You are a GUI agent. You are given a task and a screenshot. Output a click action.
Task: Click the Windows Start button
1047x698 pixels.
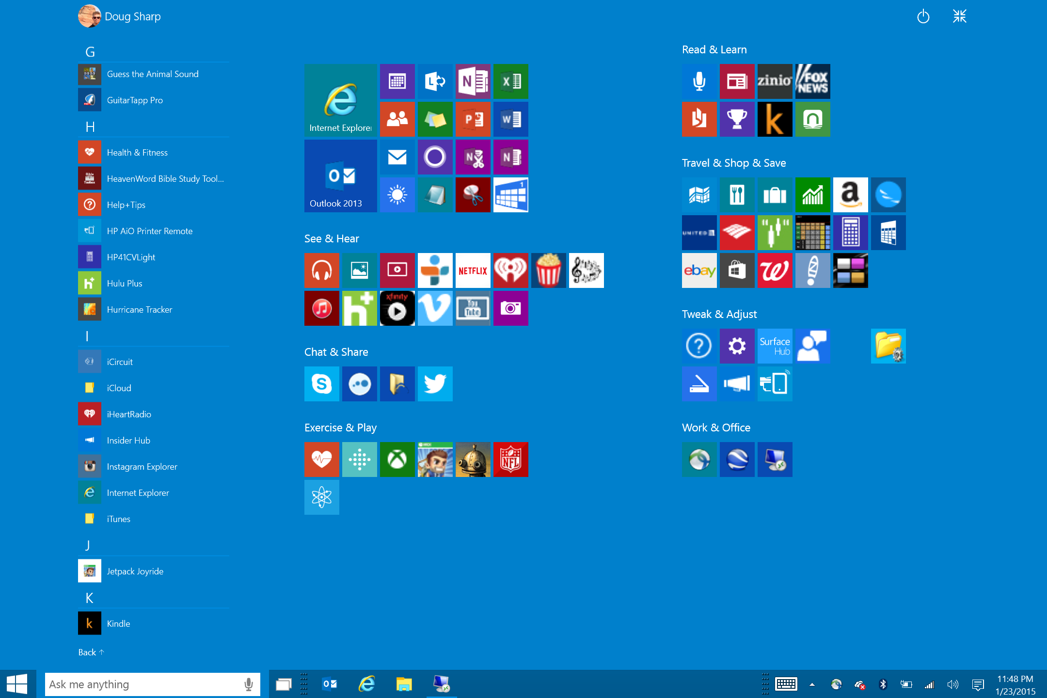tap(17, 684)
